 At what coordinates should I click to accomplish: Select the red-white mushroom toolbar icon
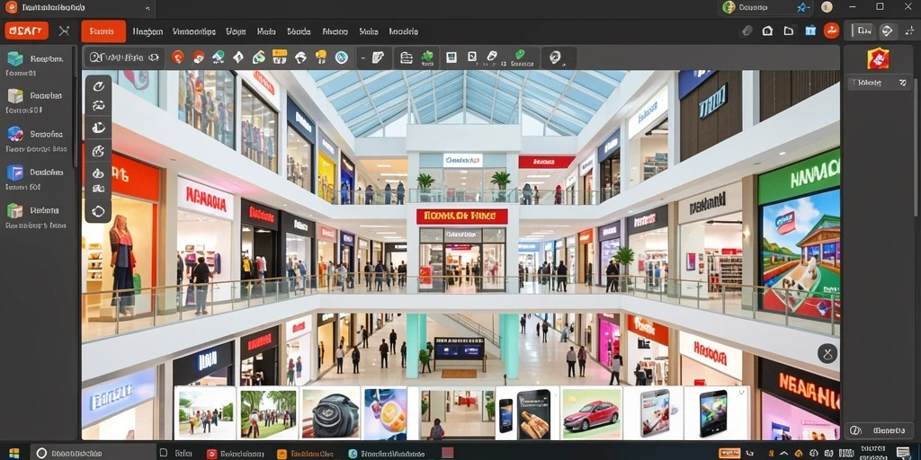click(x=199, y=57)
